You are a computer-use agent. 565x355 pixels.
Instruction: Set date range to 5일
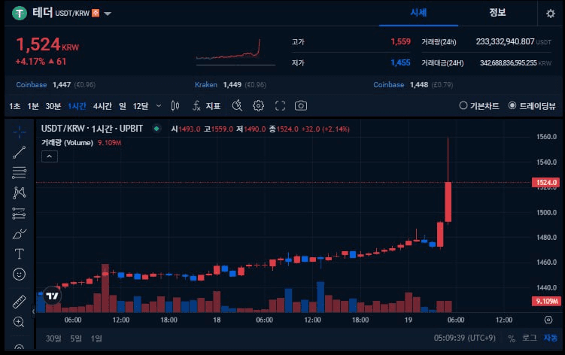pos(76,338)
